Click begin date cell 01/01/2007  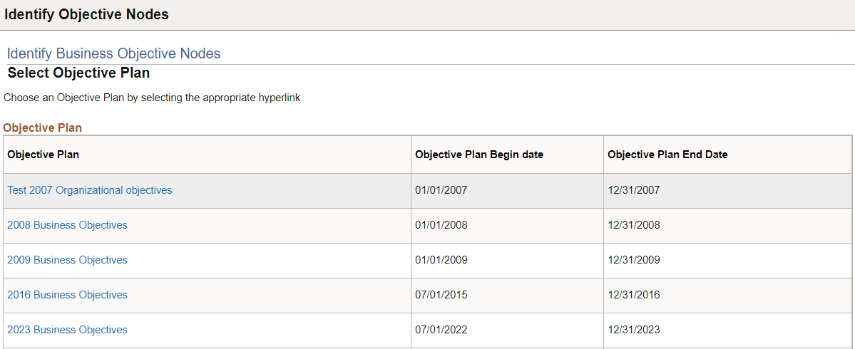click(441, 190)
